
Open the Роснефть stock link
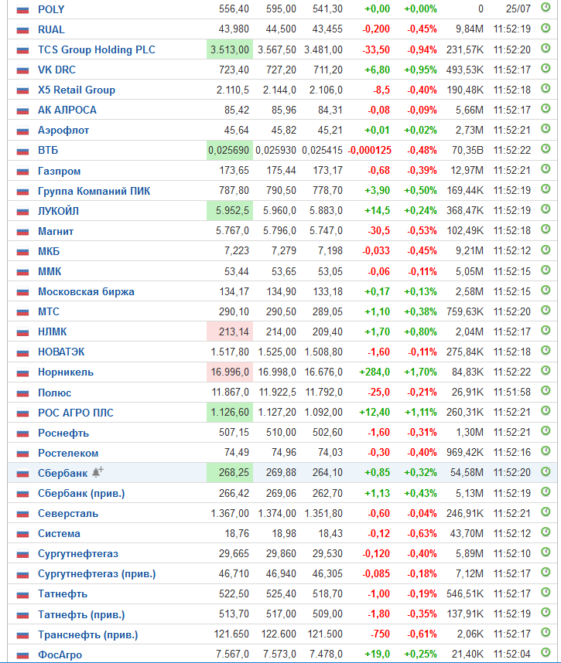pos(63,433)
